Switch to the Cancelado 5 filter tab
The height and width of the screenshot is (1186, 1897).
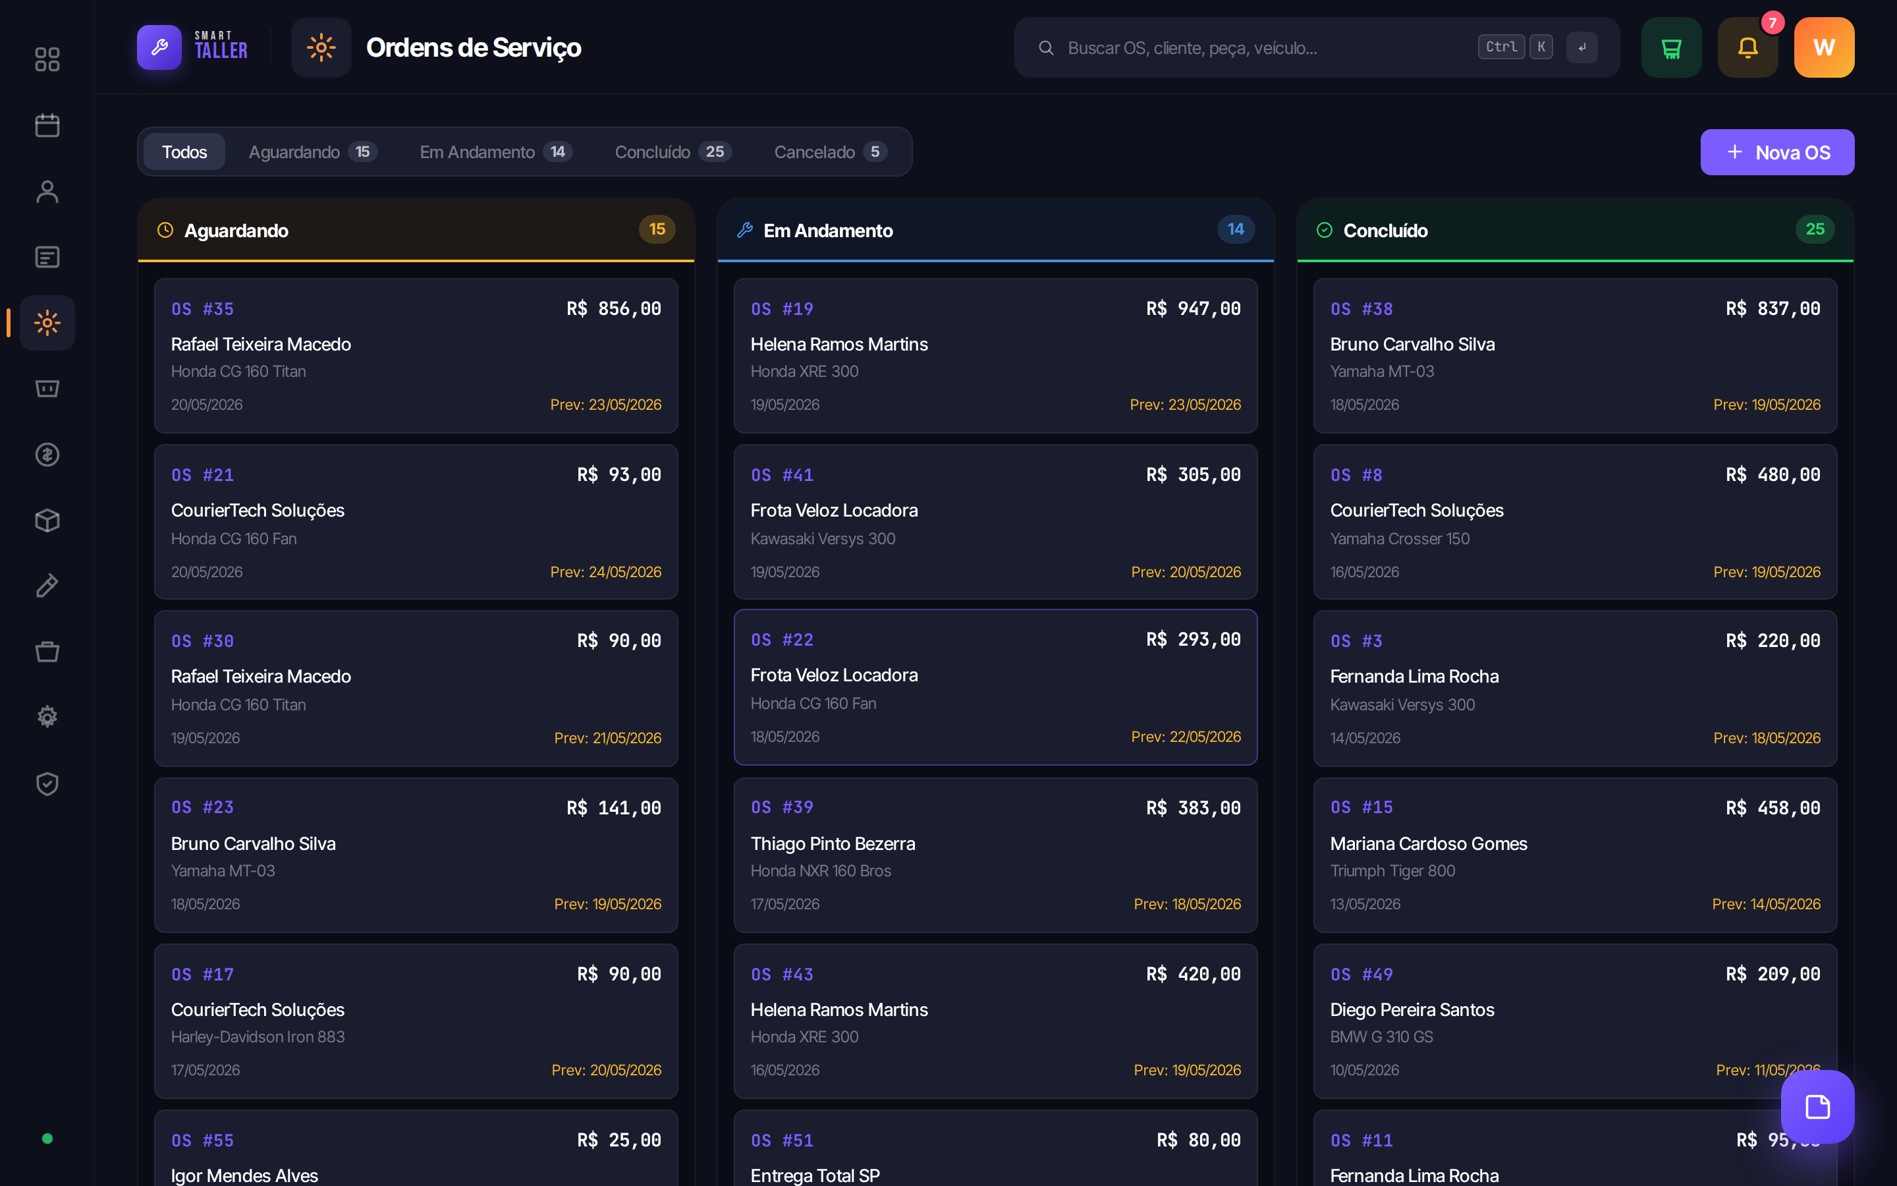[x=830, y=152]
